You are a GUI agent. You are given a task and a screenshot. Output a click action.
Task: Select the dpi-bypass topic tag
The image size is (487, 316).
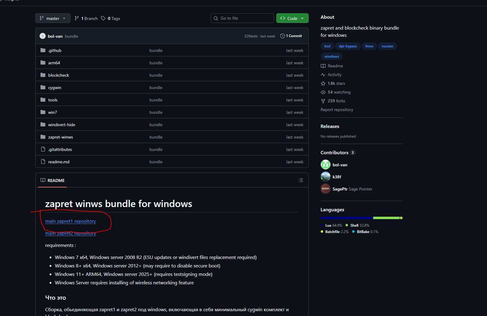[348, 46]
